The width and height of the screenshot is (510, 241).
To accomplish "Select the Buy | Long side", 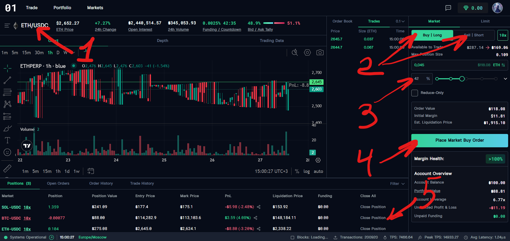I will click(432, 35).
